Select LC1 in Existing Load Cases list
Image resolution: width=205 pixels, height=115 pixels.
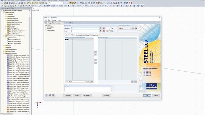79,40
